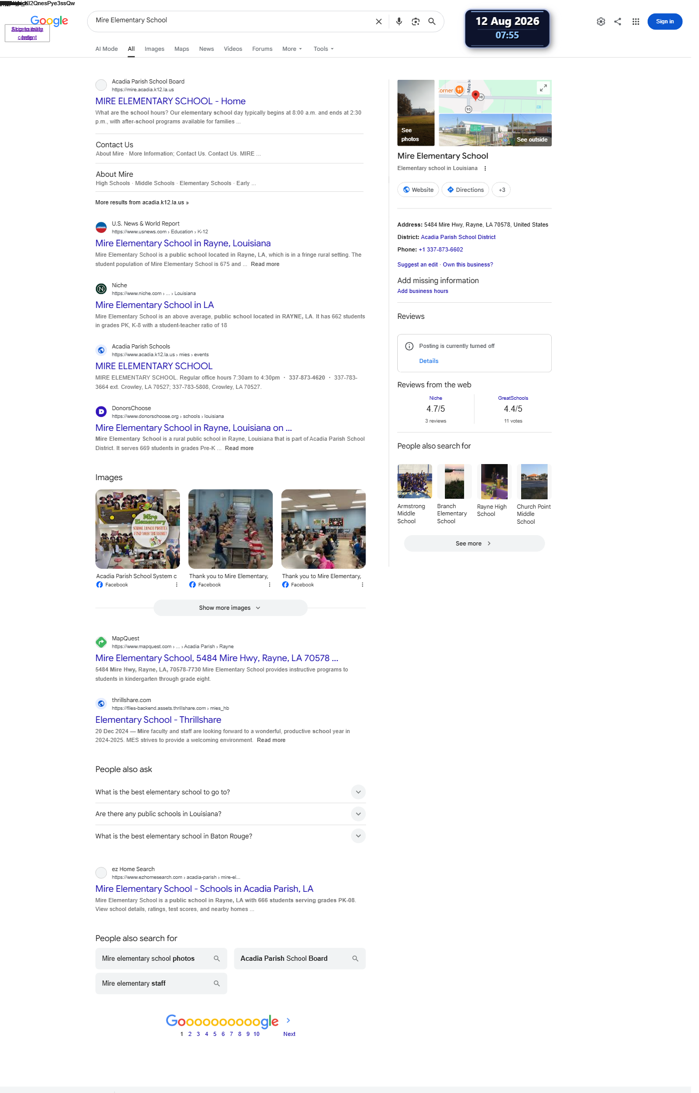This screenshot has height=1093, width=699.
Task: Click the share icon in header
Action: pyautogui.click(x=618, y=22)
